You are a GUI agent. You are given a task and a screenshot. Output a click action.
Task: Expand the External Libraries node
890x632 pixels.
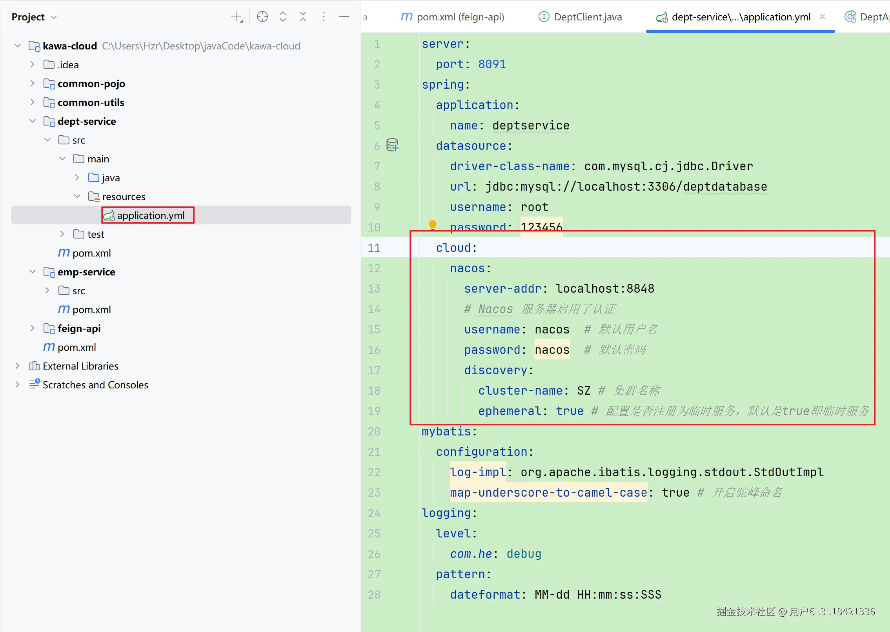(x=17, y=366)
